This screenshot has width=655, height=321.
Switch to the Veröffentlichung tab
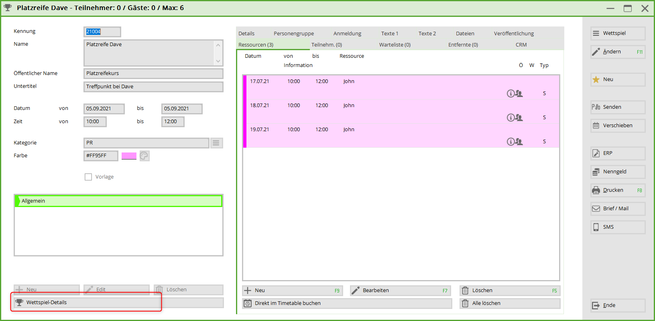pyautogui.click(x=514, y=34)
